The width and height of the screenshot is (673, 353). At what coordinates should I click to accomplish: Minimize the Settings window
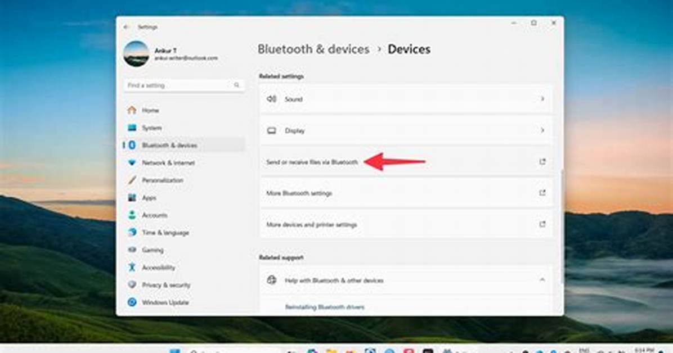[514, 22]
